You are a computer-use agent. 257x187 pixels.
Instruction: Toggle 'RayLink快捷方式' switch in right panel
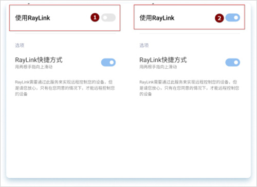tap(233, 63)
